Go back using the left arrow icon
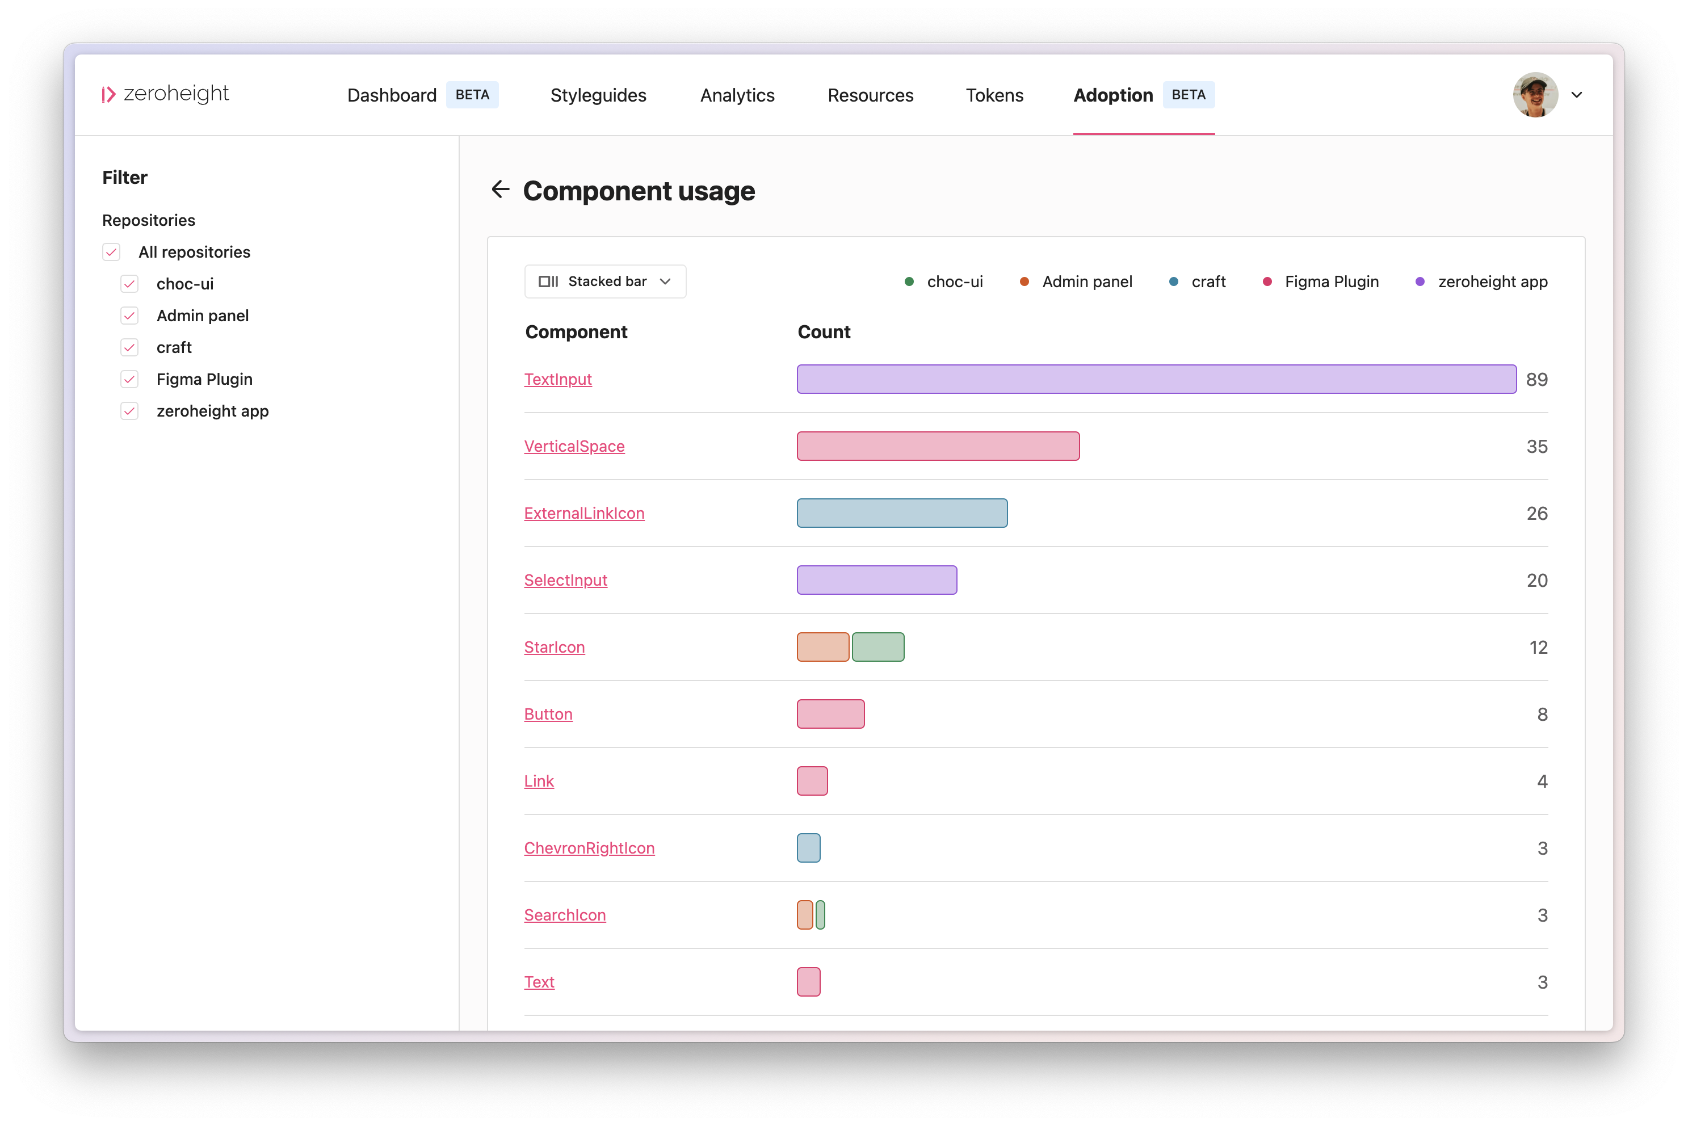Image resolution: width=1688 pixels, height=1126 pixels. pyautogui.click(x=501, y=190)
